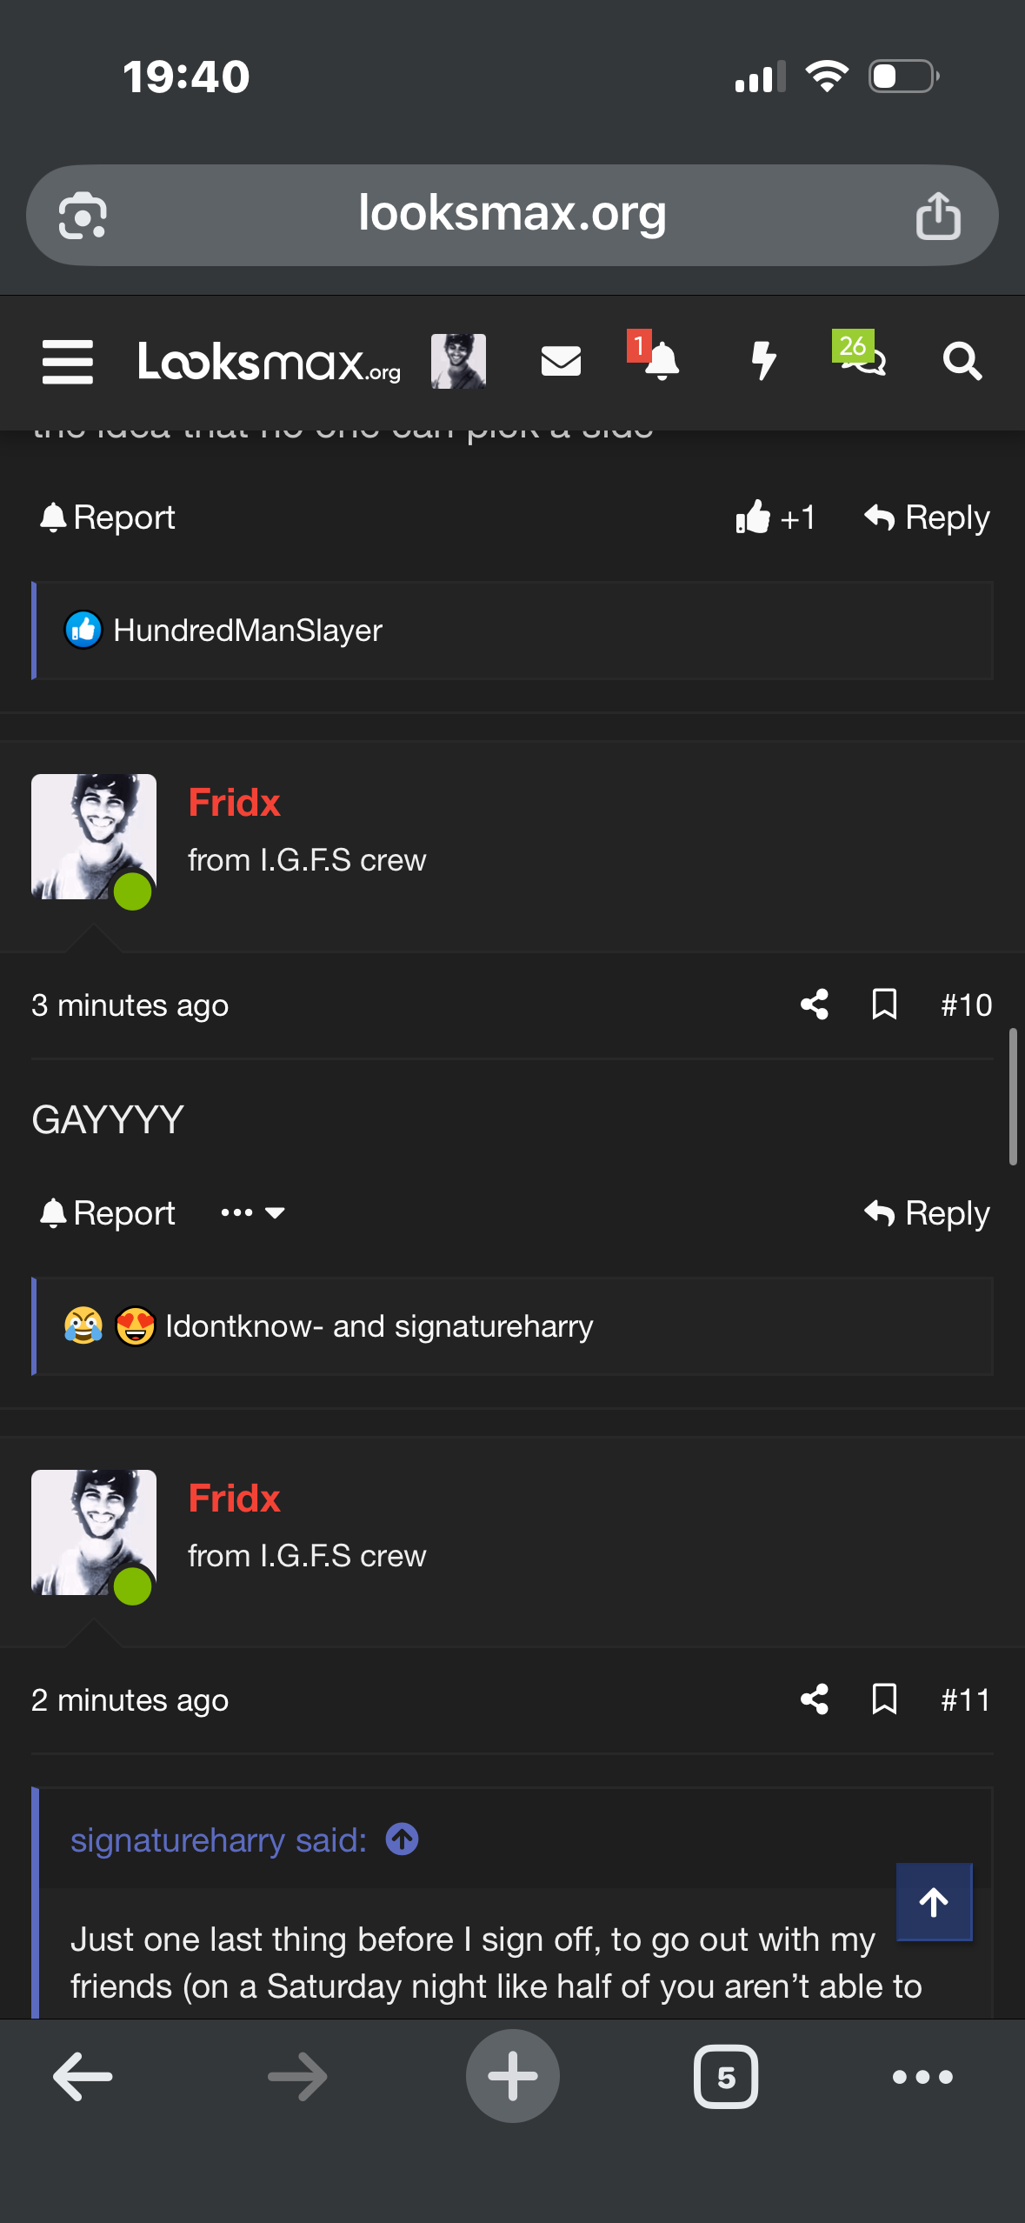Open the chat bubbles icon showing 26

click(x=859, y=354)
